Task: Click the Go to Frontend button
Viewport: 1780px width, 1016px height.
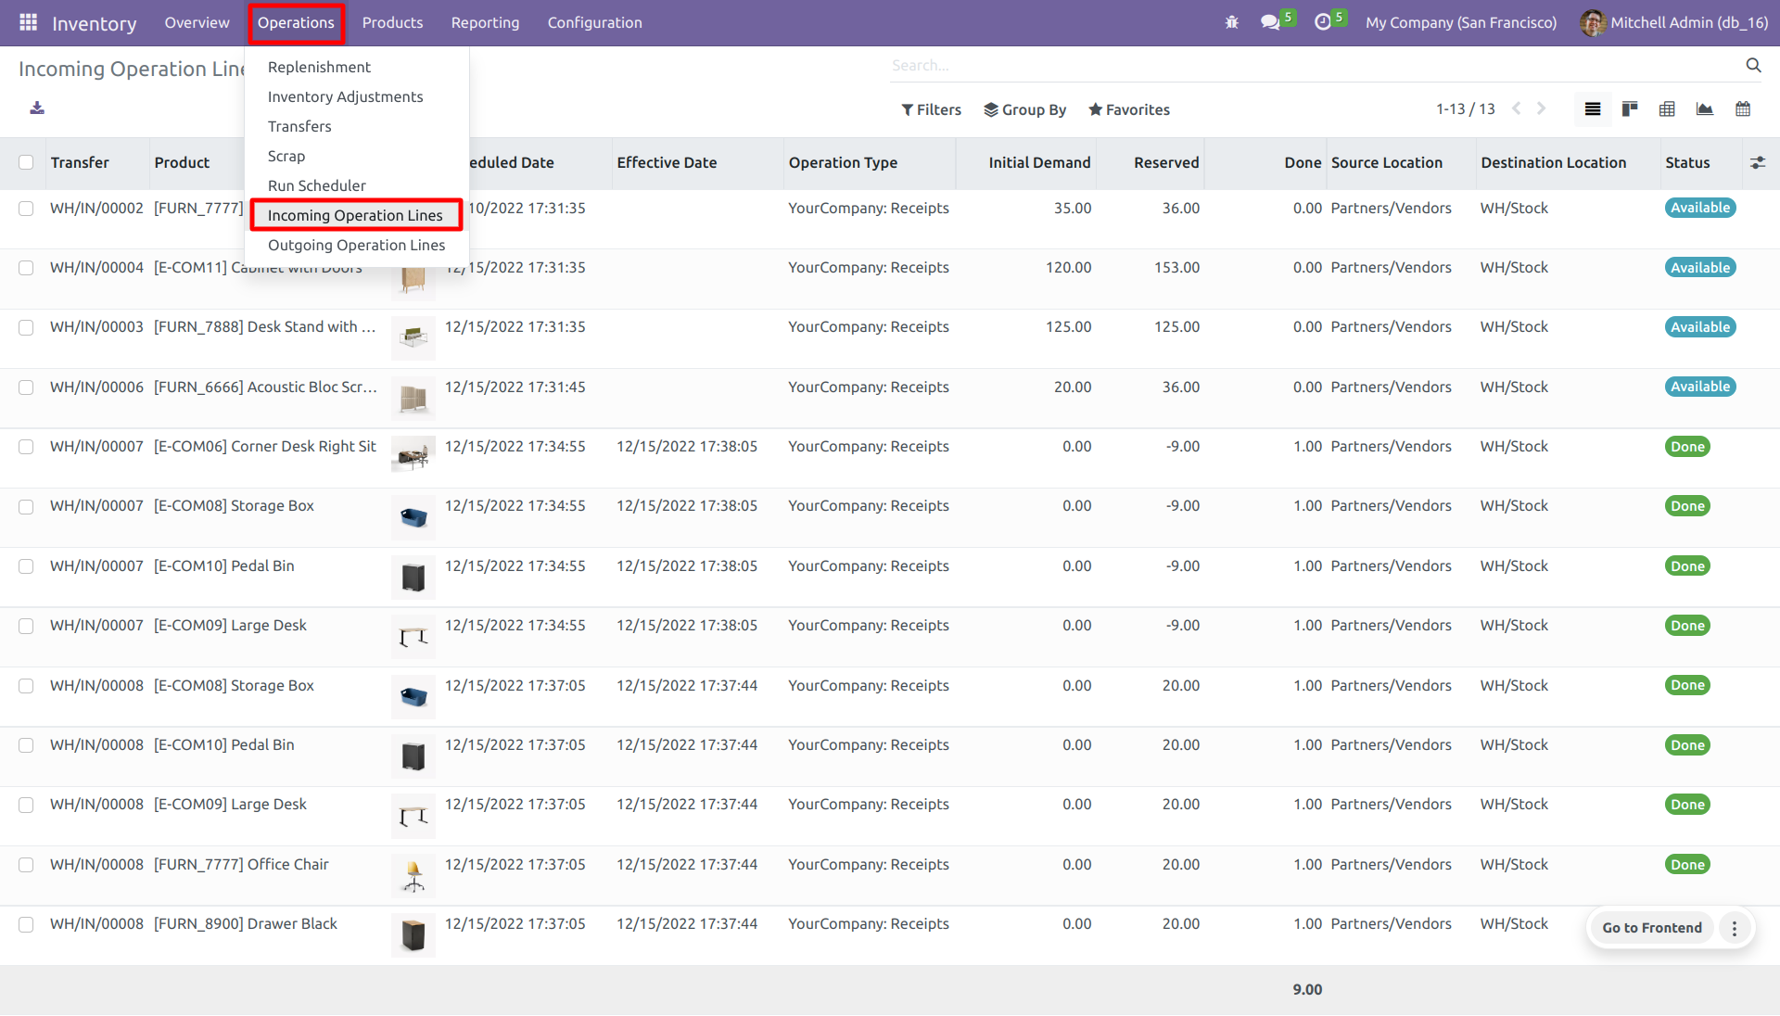Action: click(x=1651, y=928)
